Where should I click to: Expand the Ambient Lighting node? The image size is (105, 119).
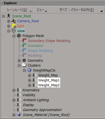coord(14,100)
